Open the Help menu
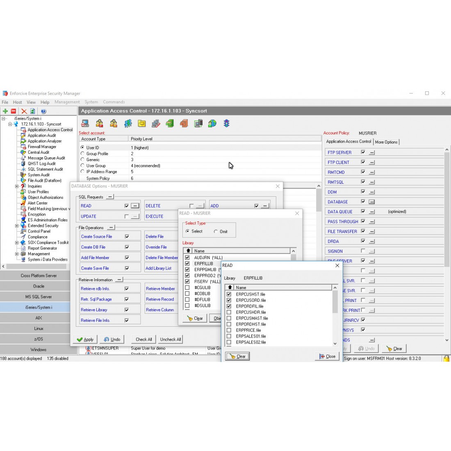This screenshot has width=451, height=451. tap(45, 102)
